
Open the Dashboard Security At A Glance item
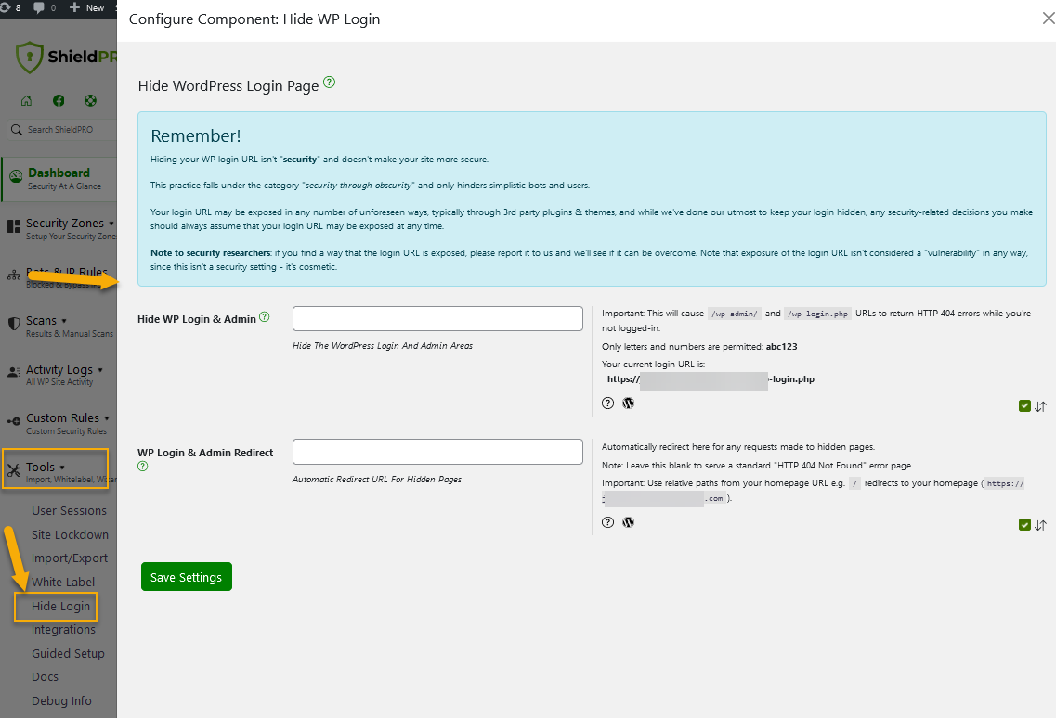point(59,178)
